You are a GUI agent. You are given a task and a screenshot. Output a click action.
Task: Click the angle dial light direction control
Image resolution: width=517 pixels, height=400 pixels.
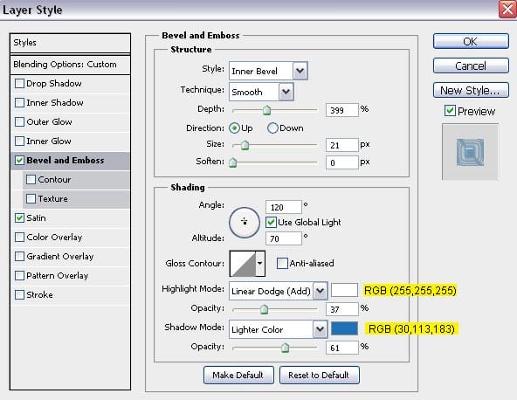click(x=245, y=223)
